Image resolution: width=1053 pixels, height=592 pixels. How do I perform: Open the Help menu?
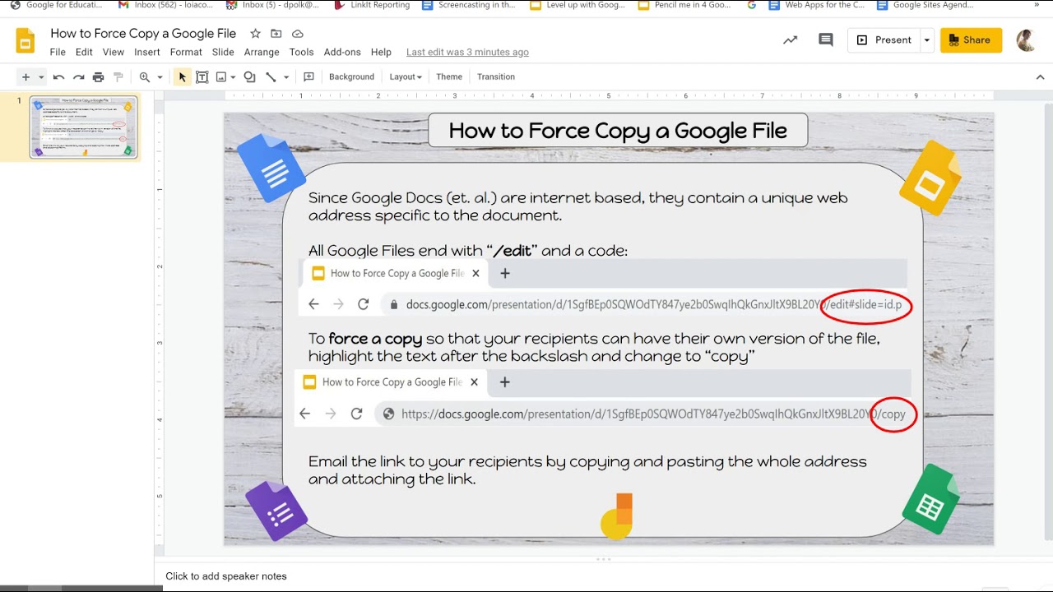381,52
